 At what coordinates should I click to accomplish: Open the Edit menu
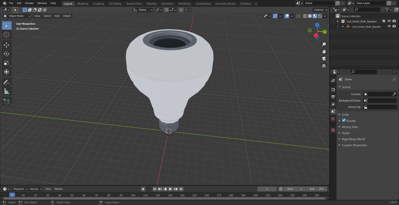point(19,3)
